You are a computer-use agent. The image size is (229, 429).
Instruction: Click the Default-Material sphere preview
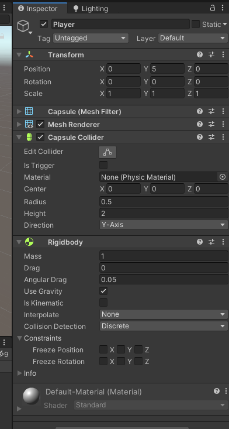click(31, 396)
